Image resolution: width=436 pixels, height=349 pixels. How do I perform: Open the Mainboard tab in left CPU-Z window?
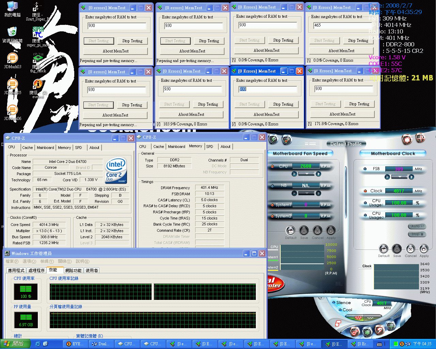[x=45, y=148]
